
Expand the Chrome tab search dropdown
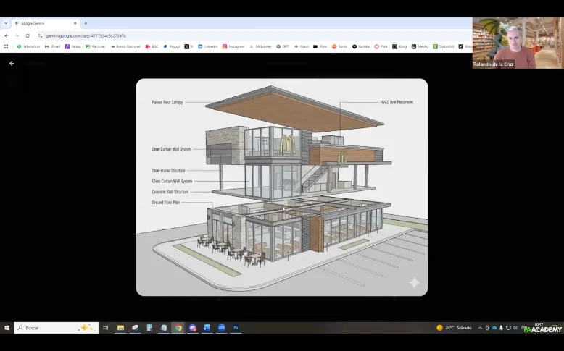tap(6, 23)
